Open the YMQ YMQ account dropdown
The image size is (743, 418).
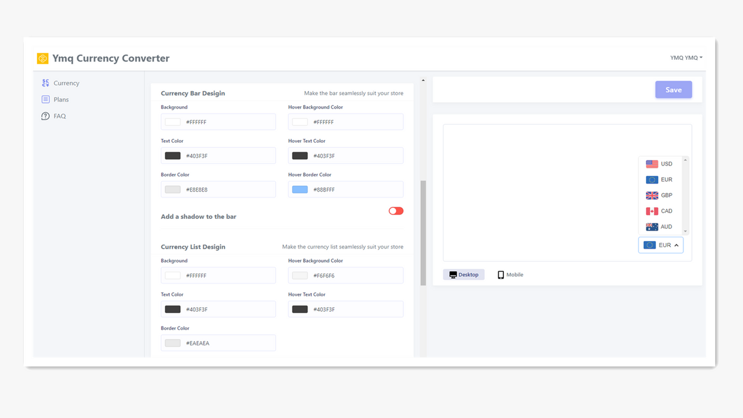click(686, 58)
